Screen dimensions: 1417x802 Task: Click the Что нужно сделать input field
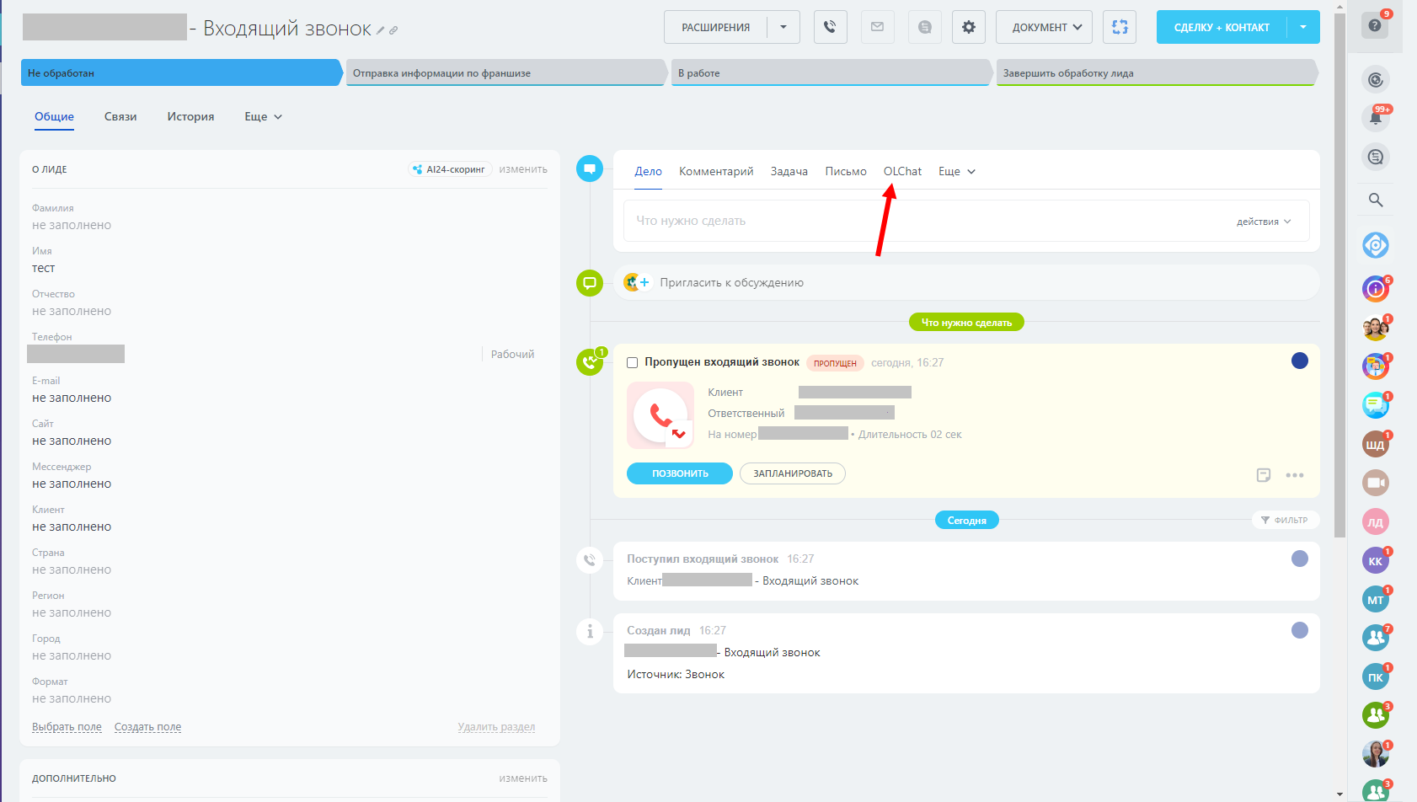coord(927,221)
